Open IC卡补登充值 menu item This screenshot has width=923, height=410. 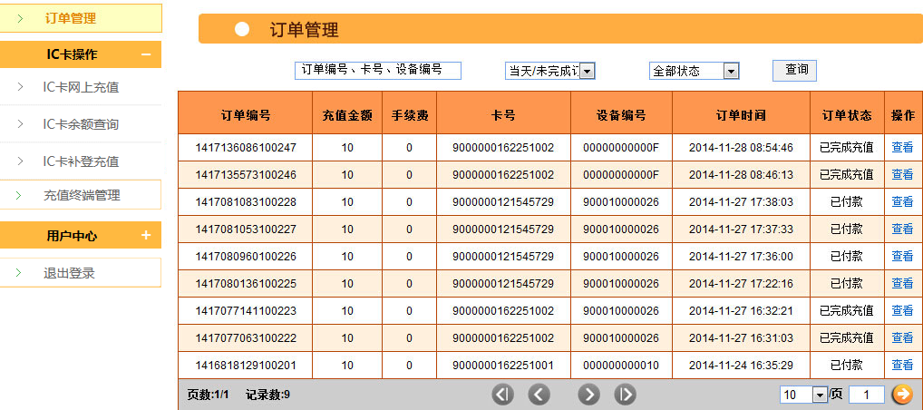[81, 161]
